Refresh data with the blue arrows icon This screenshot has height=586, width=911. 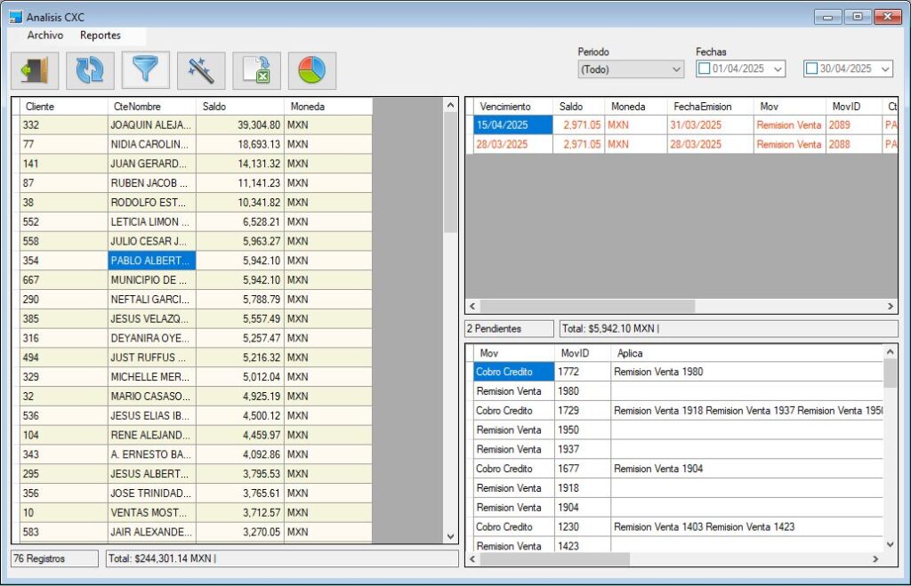(90, 71)
